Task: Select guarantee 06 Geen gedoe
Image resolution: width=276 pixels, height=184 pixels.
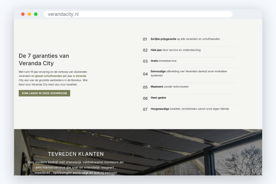Action: click(190, 98)
